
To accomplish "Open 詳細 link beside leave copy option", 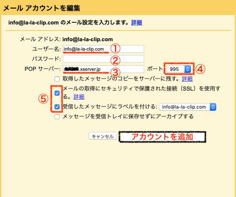I will pos(187,79).
